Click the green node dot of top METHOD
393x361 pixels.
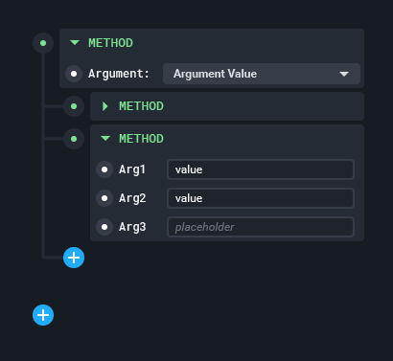coord(43,43)
